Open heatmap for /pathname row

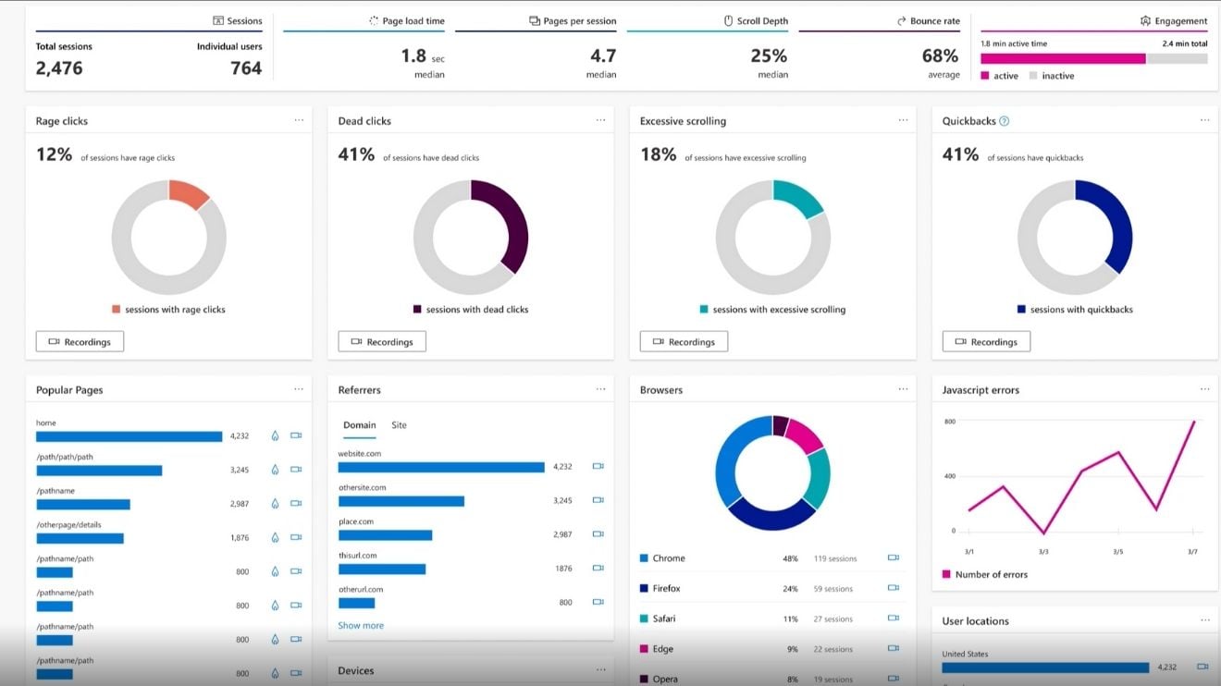pyautogui.click(x=275, y=504)
